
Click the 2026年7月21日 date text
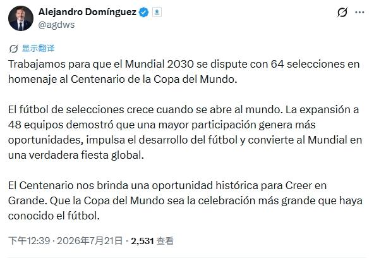pyautogui.click(x=90, y=240)
